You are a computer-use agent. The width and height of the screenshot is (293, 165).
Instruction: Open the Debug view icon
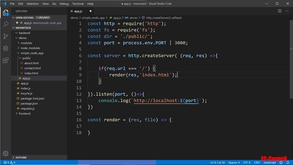[5, 48]
